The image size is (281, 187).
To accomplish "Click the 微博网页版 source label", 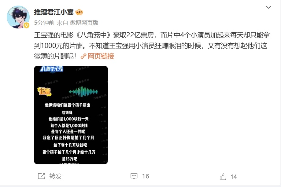I will (84, 23).
